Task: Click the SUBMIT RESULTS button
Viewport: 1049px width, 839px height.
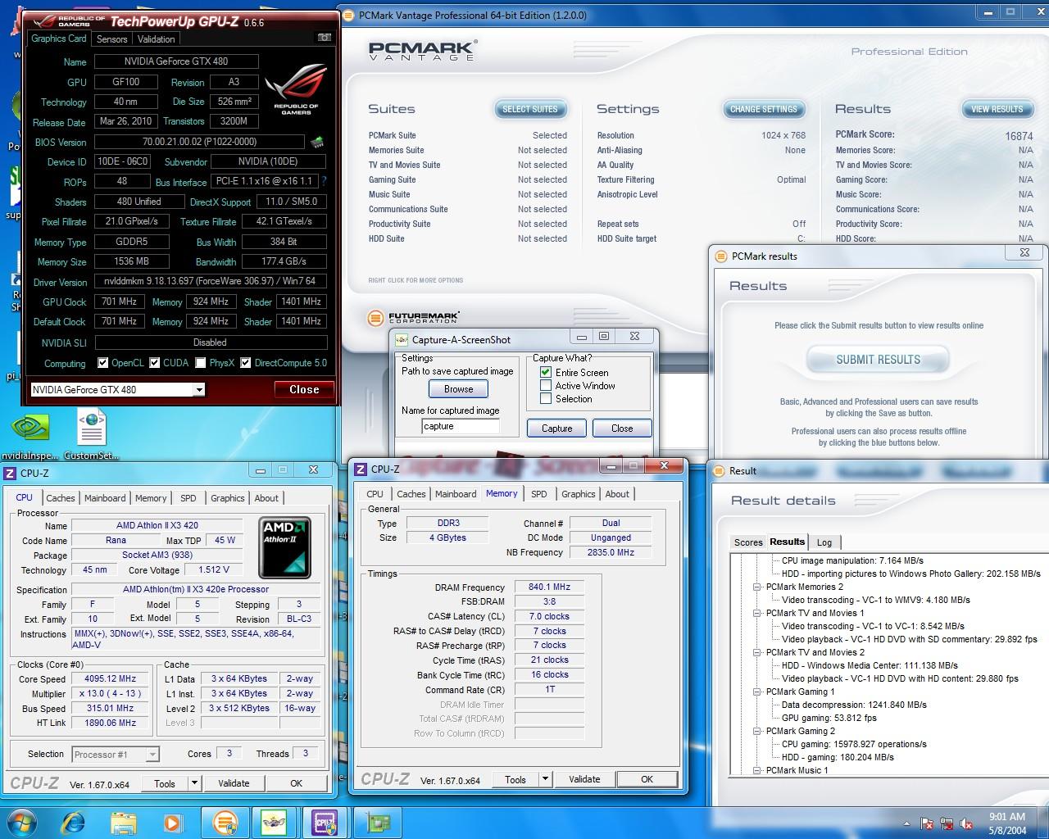Action: 878,360
